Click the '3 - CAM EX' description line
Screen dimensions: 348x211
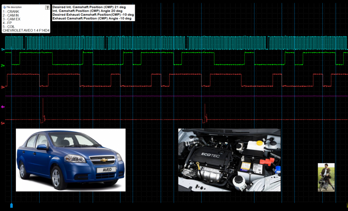[x=12, y=19]
